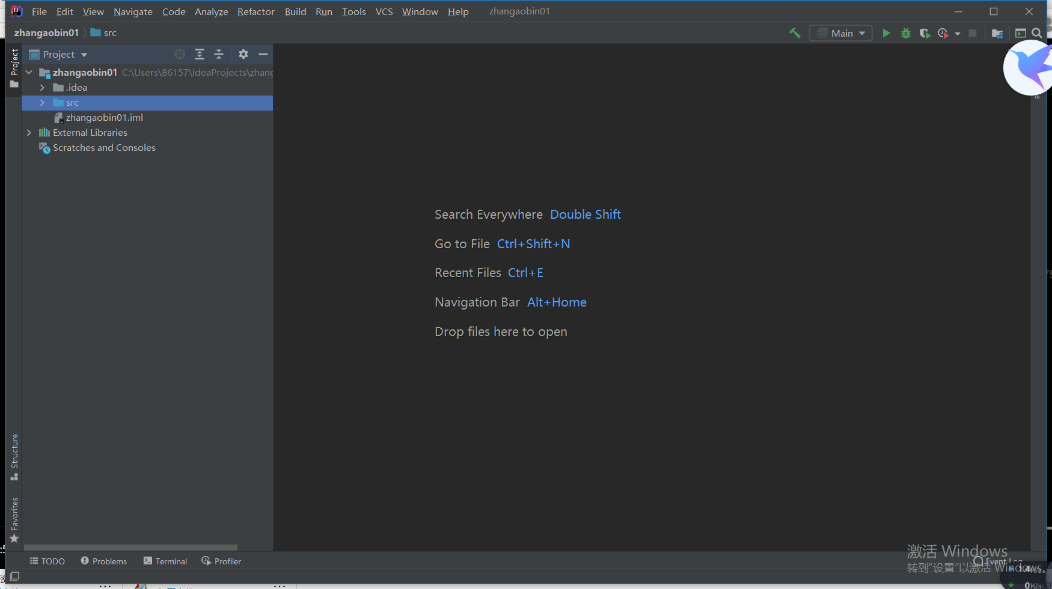Open the Problems tool window
This screenshot has width=1052, height=589.
pyautogui.click(x=103, y=561)
